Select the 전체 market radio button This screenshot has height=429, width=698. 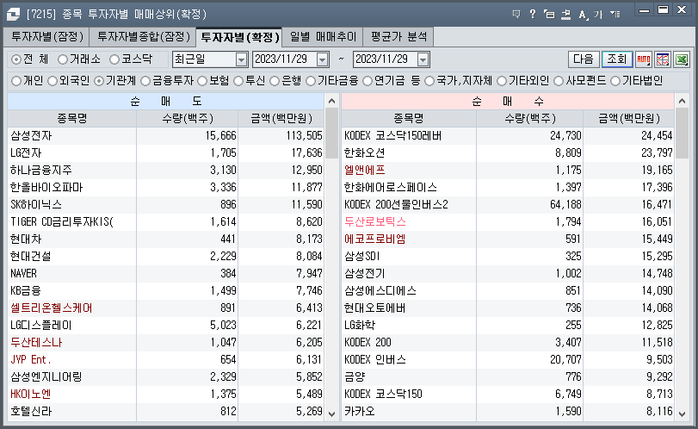(x=16, y=59)
